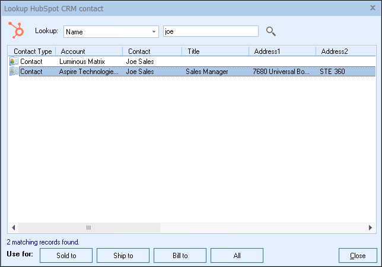Image resolution: width=382 pixels, height=267 pixels.
Task: Use contact for All fields
Action: point(237,256)
